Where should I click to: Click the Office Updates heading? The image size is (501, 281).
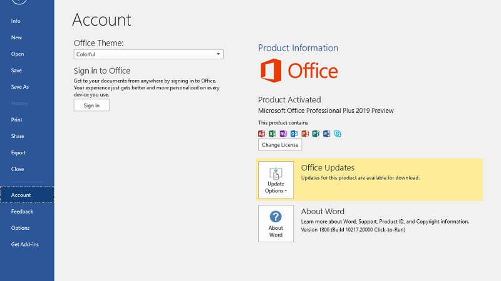[x=328, y=167]
